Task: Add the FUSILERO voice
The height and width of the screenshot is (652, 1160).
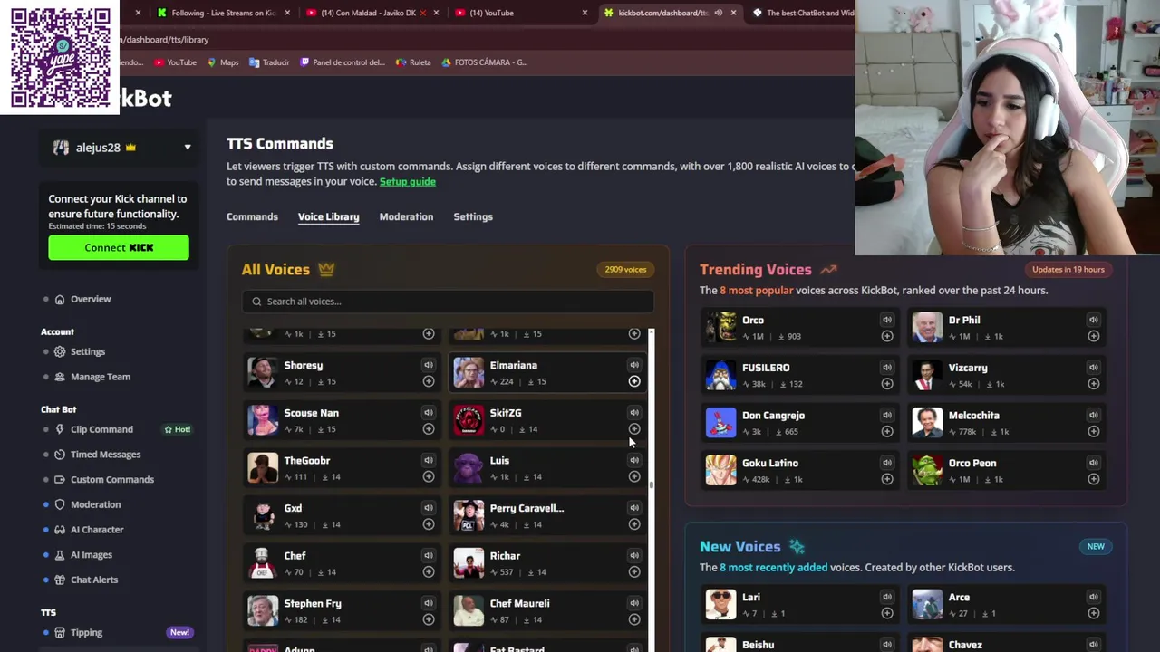Action: tap(887, 384)
